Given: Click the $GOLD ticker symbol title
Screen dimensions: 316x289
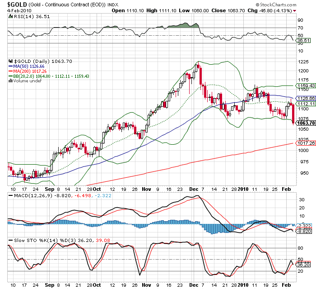Looking at the screenshot, I should [x=17, y=4].
